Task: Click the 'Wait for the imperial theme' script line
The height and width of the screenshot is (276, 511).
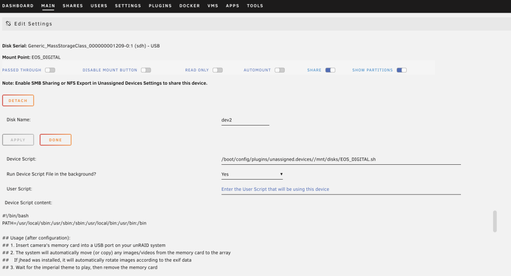Action: (x=80, y=267)
